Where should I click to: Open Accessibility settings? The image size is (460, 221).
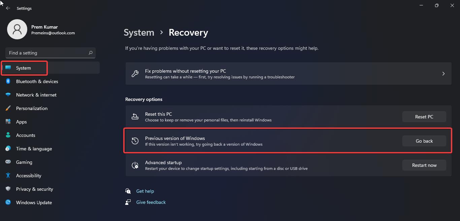(x=28, y=175)
